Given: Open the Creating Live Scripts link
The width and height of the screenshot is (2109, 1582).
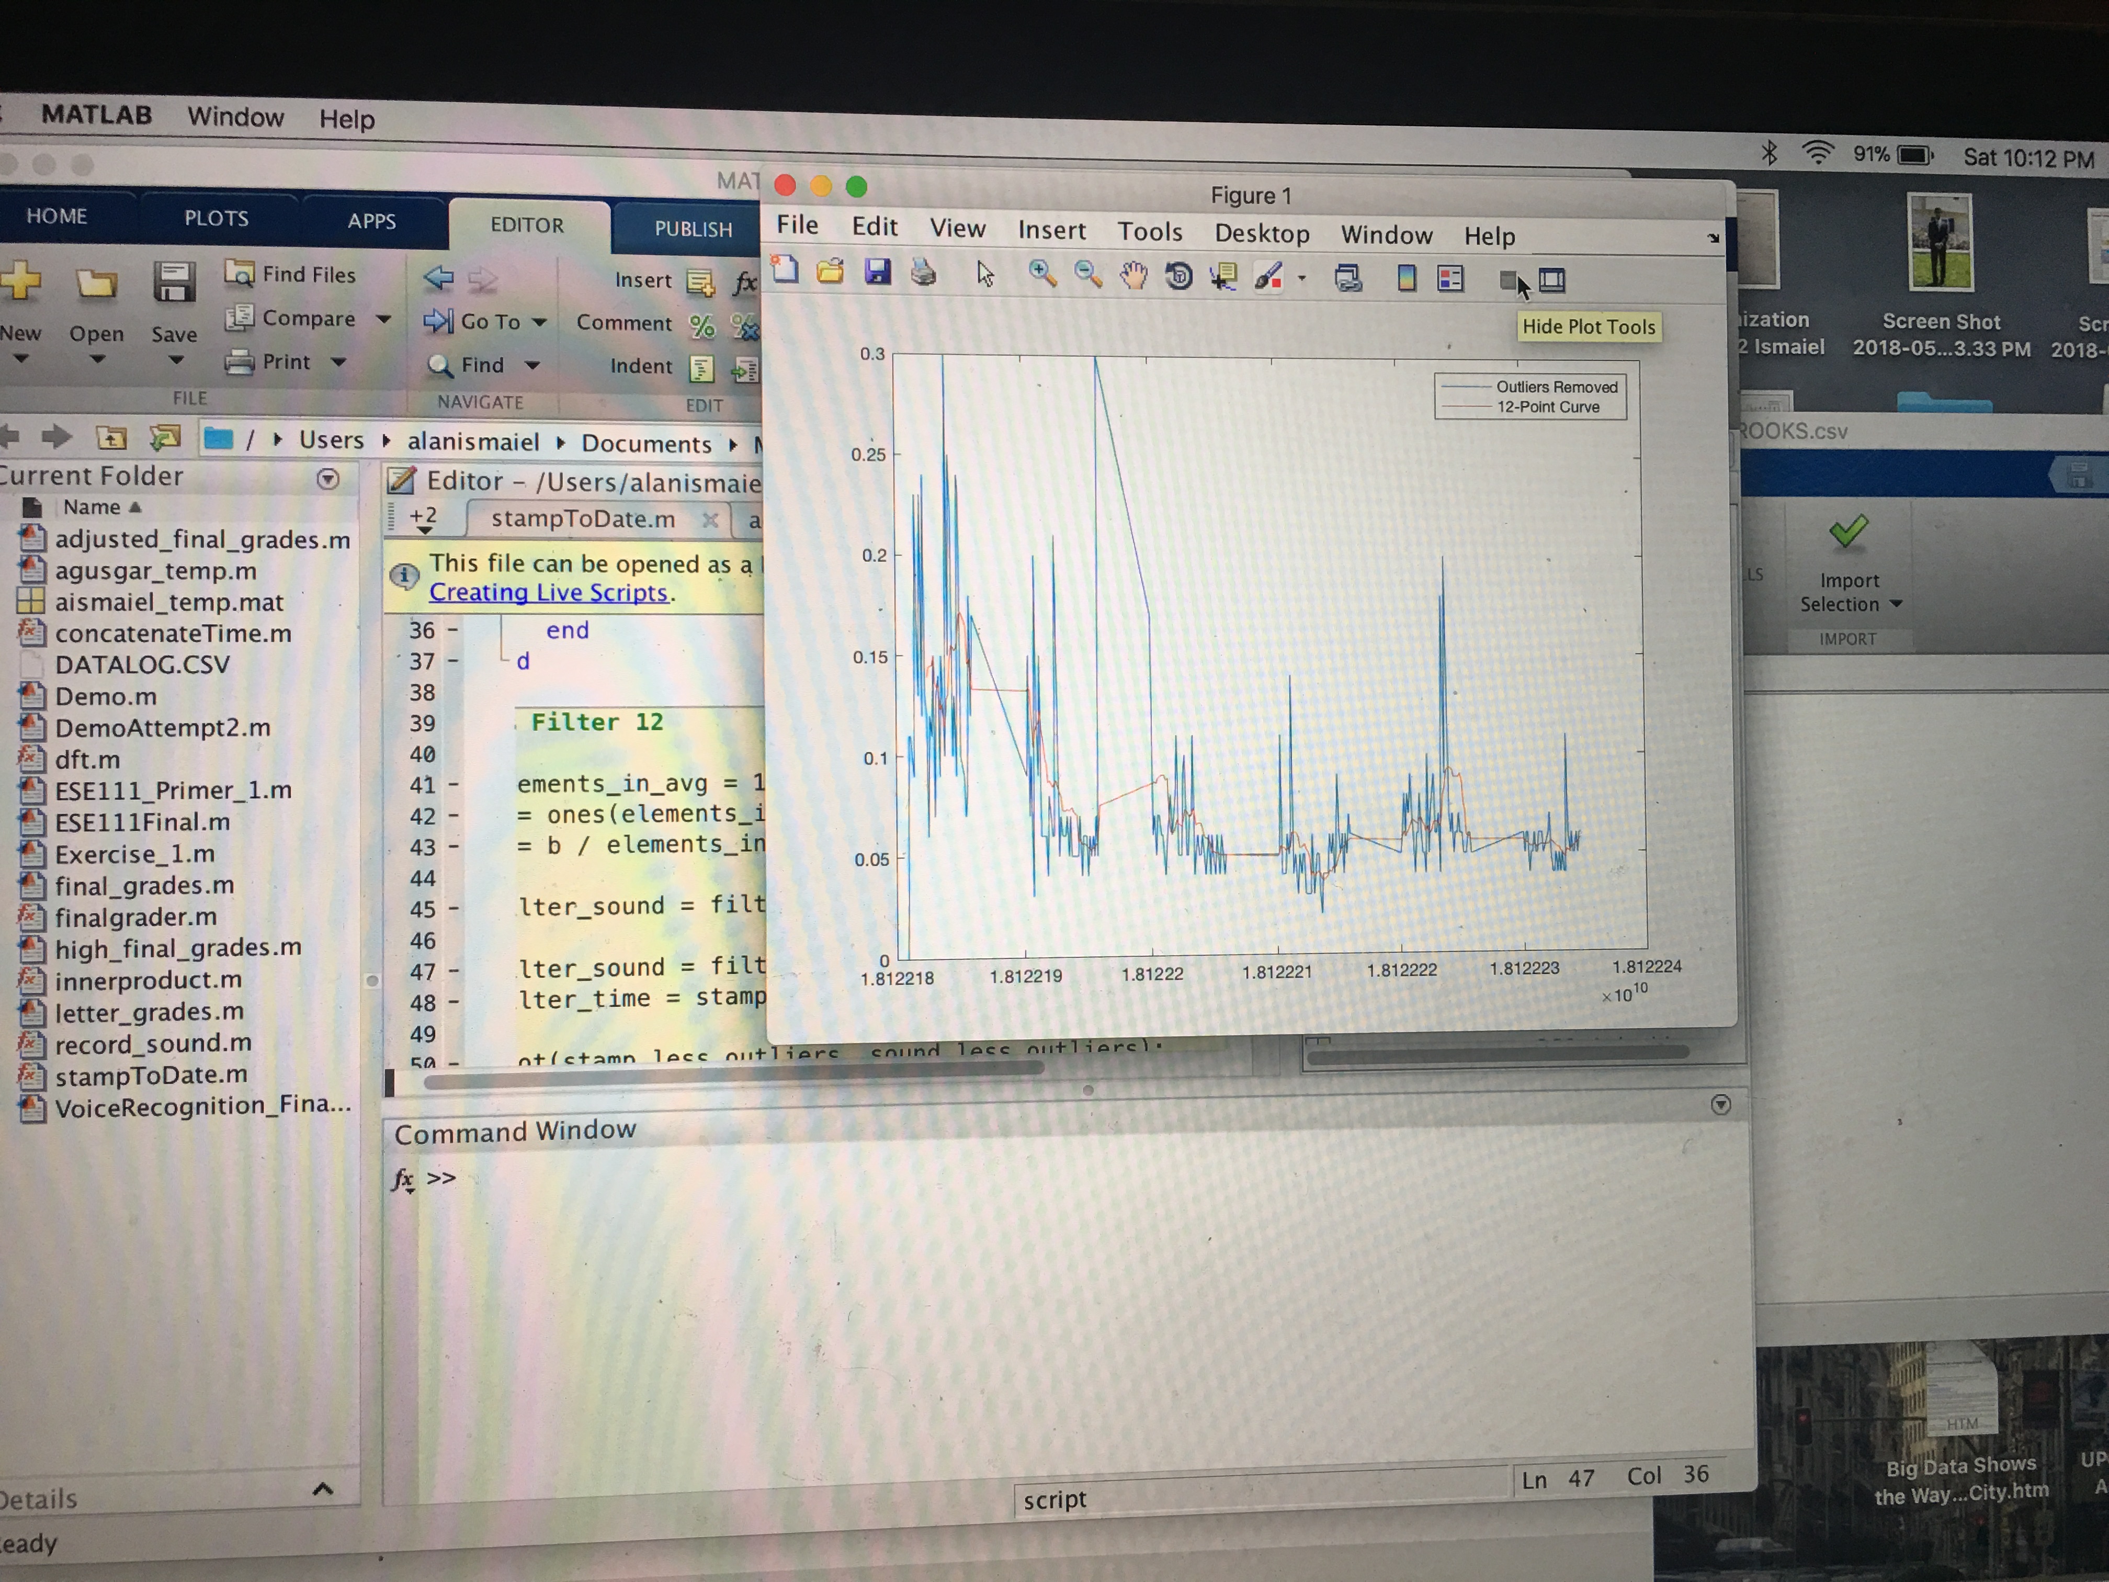Looking at the screenshot, I should (548, 592).
